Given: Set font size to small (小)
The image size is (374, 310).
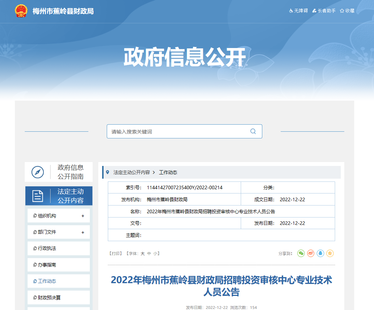Looking at the screenshot, I should [x=155, y=254].
